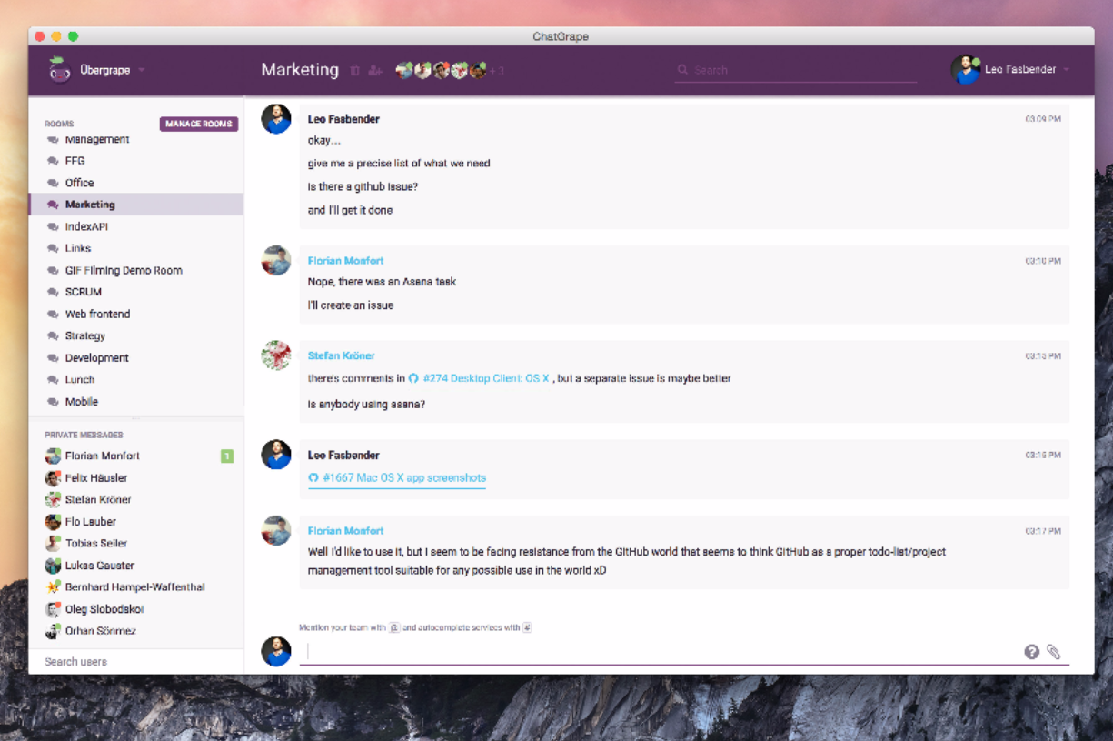Click Felix Häusler's avatar in private messages
The width and height of the screenshot is (1113, 741).
coord(53,477)
